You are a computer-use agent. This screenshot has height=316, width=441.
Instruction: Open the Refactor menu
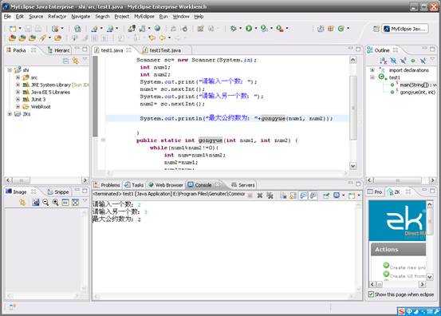tap(57, 17)
